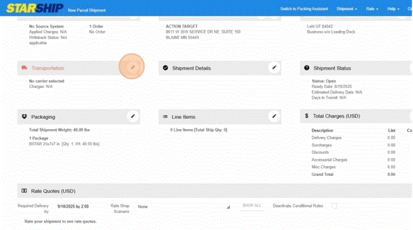Click the Shipment Details checkmark icon
Image resolution: width=413 pixels, height=230 pixels.
165,68
